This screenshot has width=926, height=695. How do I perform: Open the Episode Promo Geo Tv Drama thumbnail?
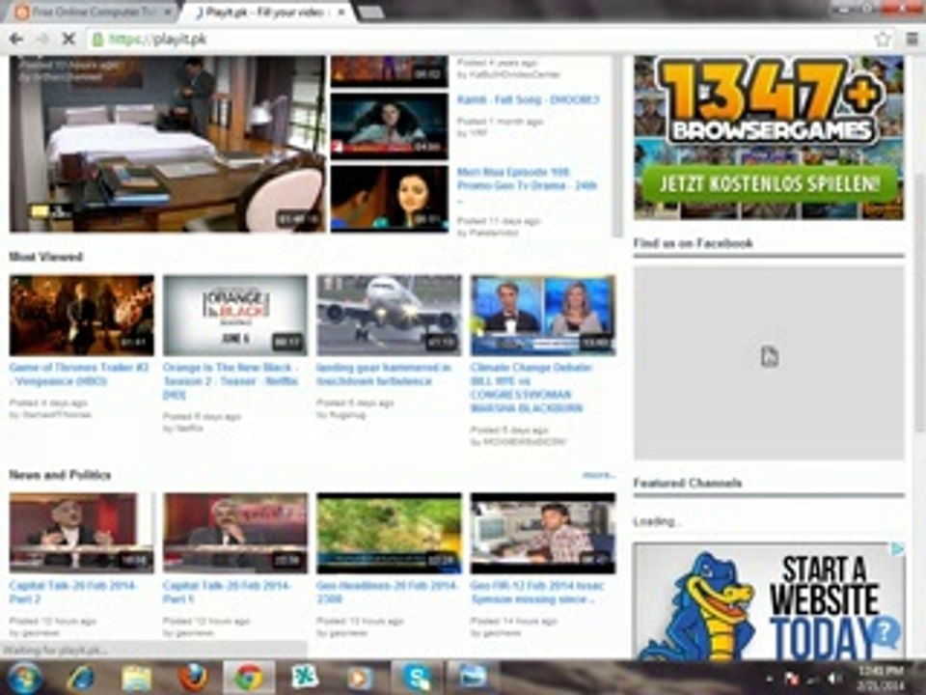pos(389,198)
